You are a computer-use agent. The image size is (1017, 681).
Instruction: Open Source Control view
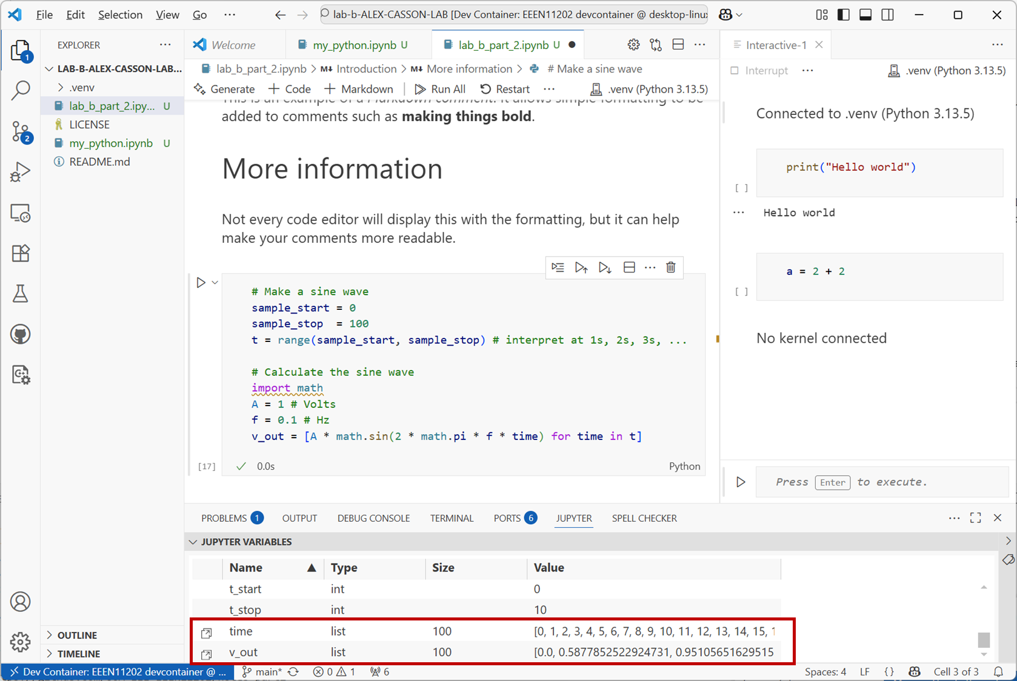pos(21,131)
